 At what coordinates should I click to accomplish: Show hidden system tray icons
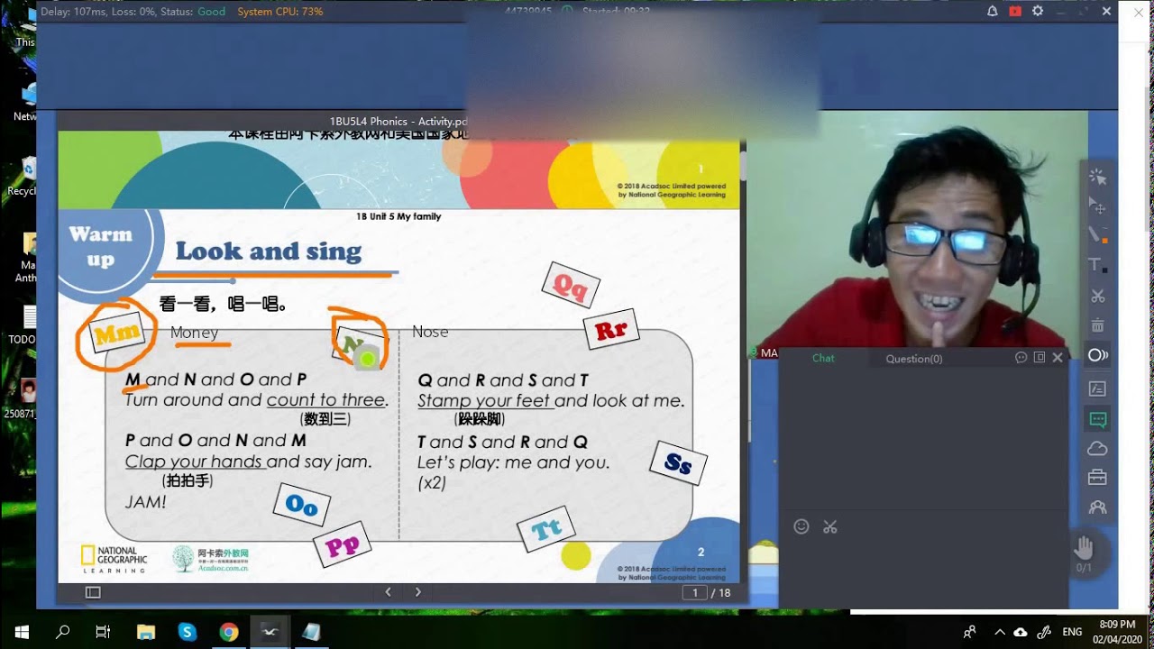tap(999, 632)
